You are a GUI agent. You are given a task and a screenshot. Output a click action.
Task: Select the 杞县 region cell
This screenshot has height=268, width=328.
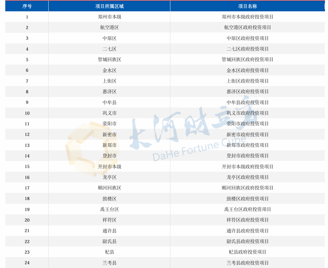[x=109, y=252]
